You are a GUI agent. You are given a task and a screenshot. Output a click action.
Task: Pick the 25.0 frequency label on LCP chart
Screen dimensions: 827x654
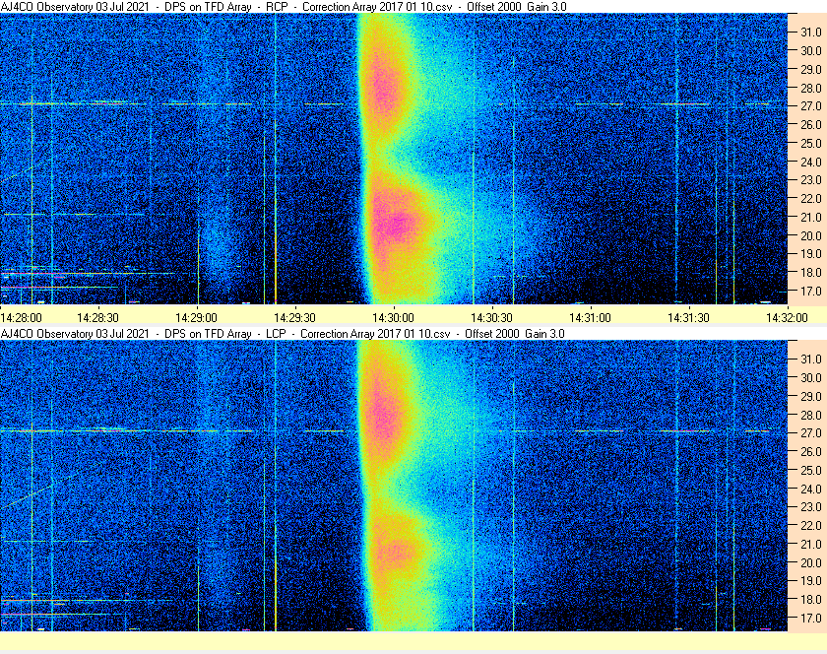point(811,471)
